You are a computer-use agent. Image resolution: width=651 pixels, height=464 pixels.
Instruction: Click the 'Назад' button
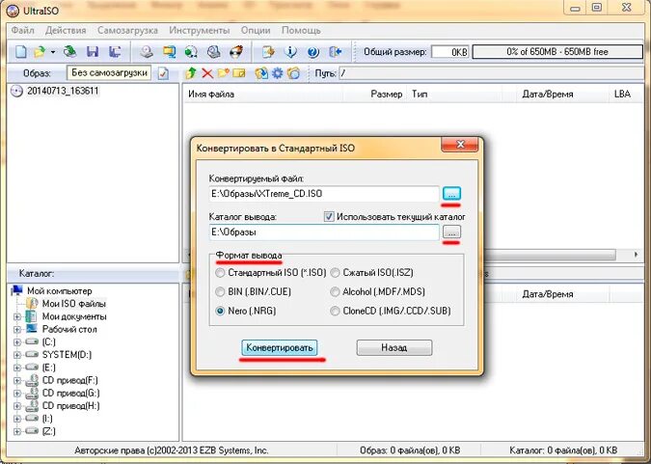tap(394, 347)
